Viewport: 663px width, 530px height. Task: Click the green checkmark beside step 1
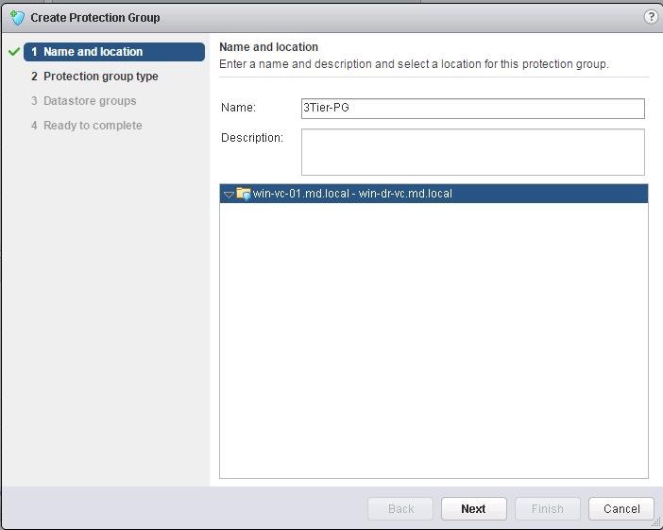click(x=14, y=52)
